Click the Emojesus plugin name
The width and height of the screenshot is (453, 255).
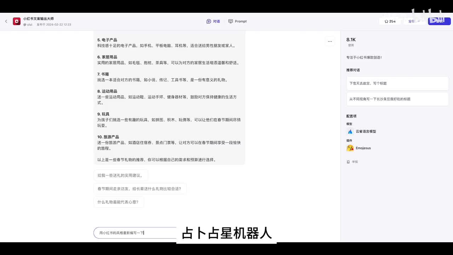(363, 148)
